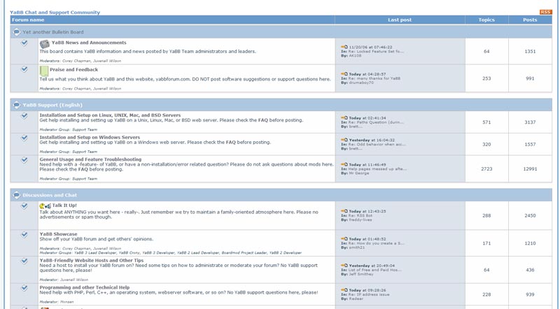
Task: Open last post Re: Odd behavior when acc...
Action: [376, 145]
